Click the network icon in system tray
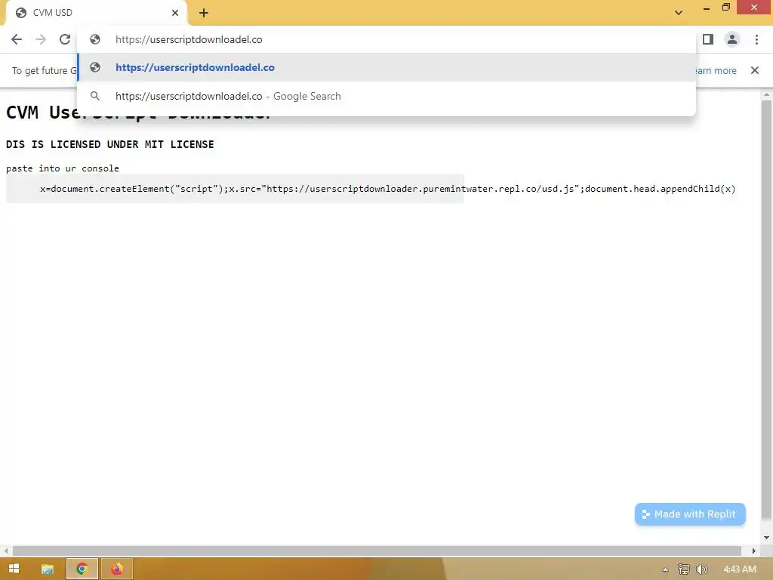Image resolution: width=773 pixels, height=580 pixels. (x=683, y=569)
